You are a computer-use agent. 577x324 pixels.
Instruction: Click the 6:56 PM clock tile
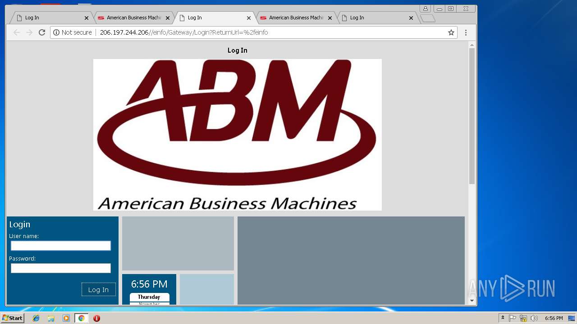pyautogui.click(x=149, y=289)
